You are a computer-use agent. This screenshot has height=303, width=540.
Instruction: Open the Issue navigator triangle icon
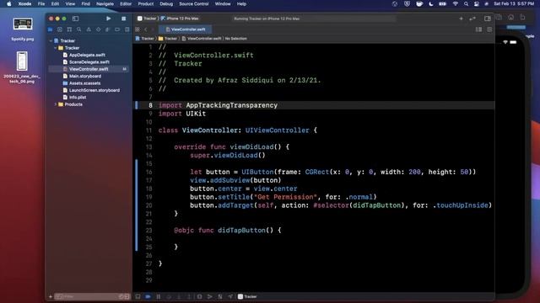[89, 29]
